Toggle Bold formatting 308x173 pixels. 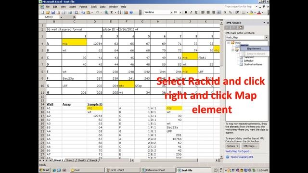click(186, 12)
